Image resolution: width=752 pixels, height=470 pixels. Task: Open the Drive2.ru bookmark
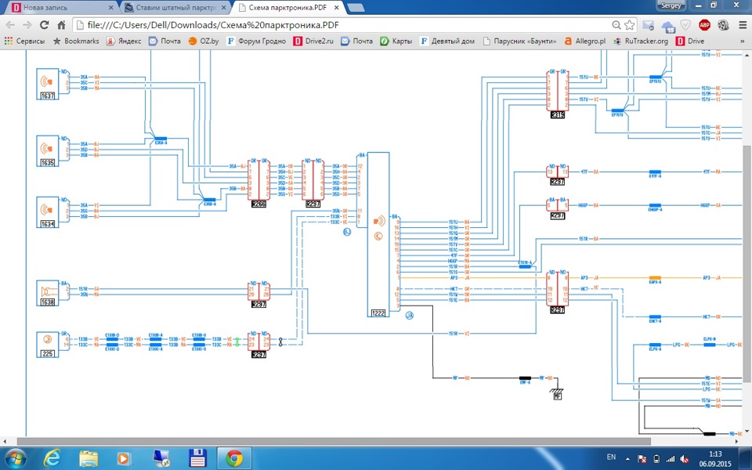tap(313, 42)
